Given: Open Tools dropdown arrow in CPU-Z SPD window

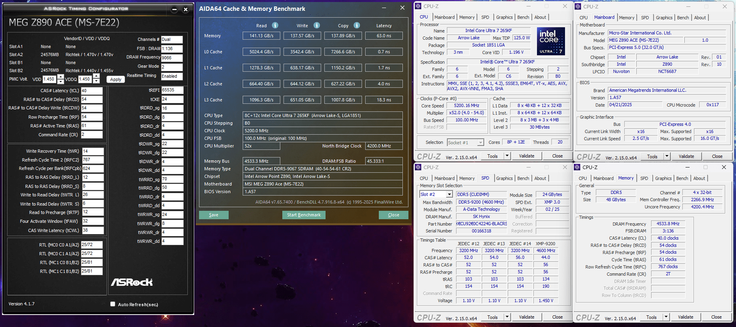Looking at the screenshot, I should pyautogui.click(x=507, y=317).
